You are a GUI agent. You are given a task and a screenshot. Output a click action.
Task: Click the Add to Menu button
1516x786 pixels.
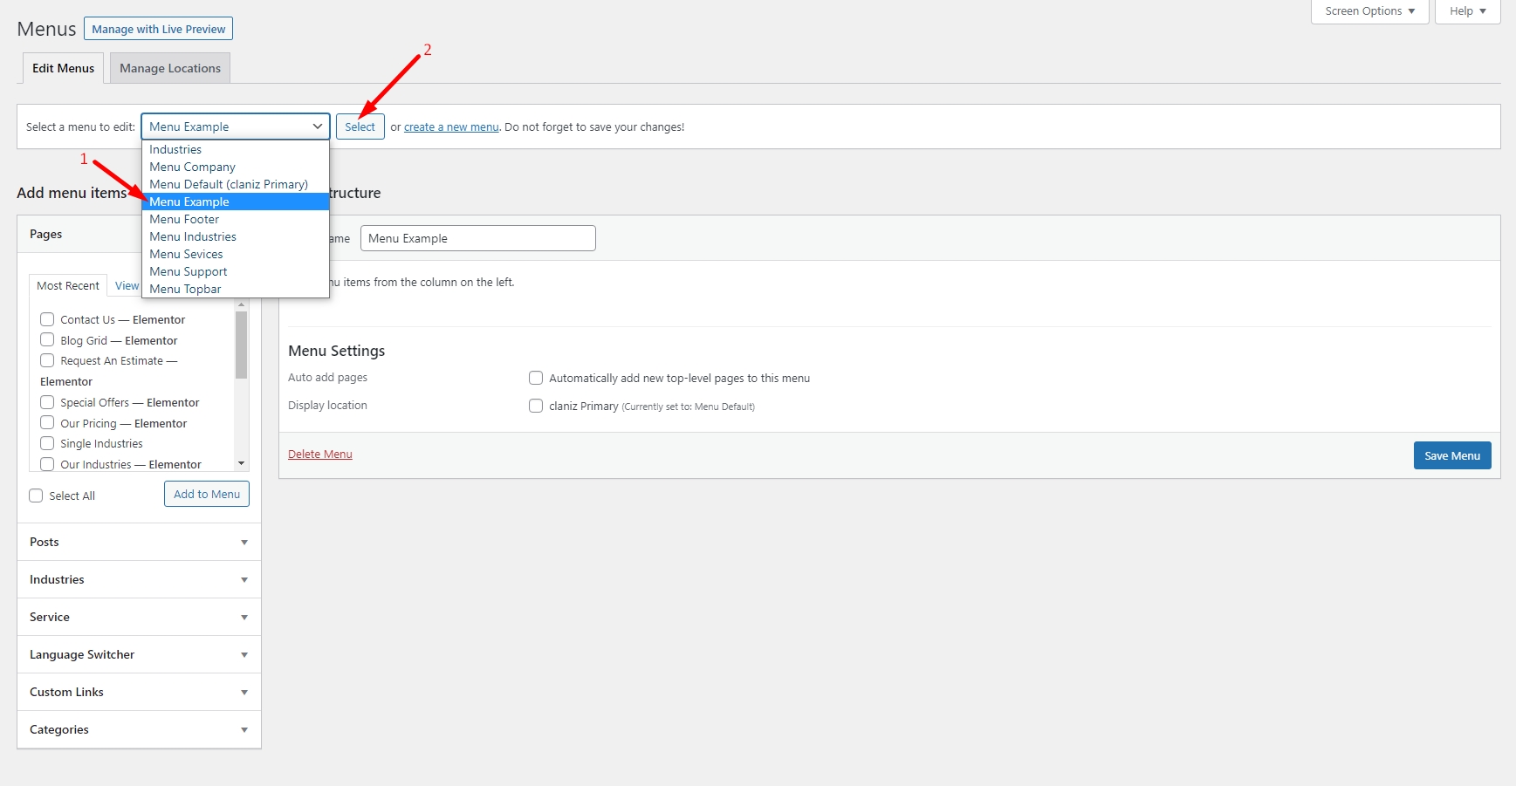[207, 494]
